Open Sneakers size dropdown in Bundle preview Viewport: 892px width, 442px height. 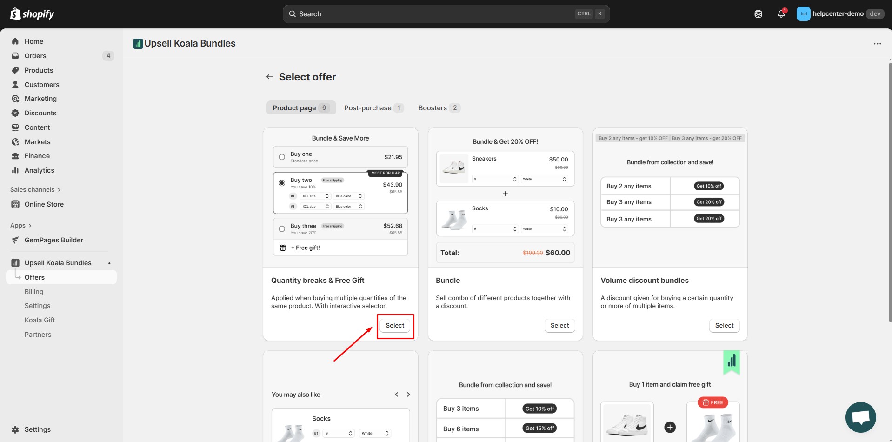(495, 179)
